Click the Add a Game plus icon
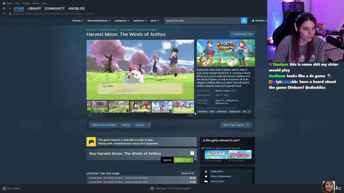The width and height of the screenshot is (344, 193). [4, 188]
